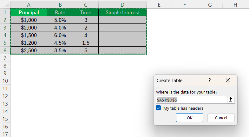Screen dimensions: 249x137
Task: Click the $1,000 principal cell
Action: pyautogui.click(x=29, y=20)
